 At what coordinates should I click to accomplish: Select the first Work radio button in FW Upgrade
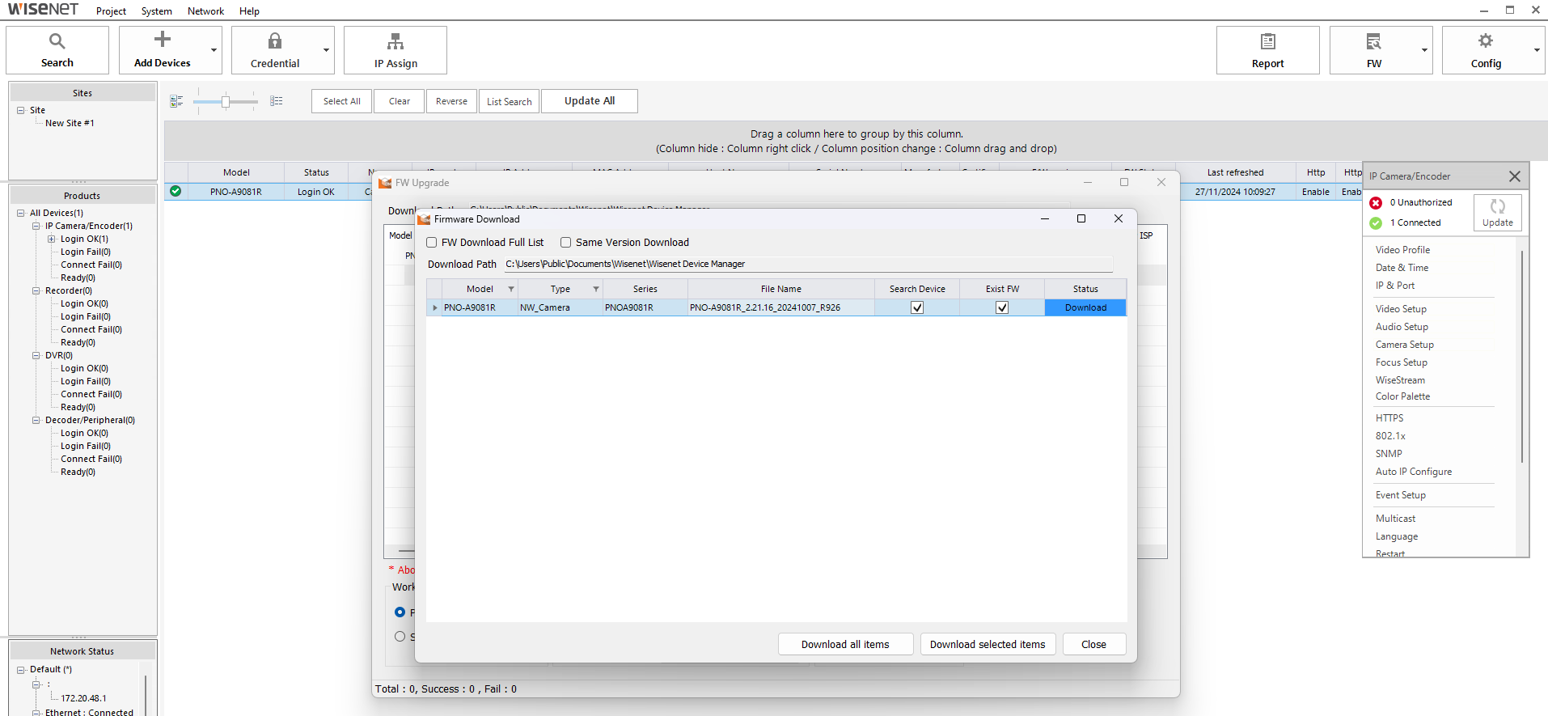click(x=400, y=612)
